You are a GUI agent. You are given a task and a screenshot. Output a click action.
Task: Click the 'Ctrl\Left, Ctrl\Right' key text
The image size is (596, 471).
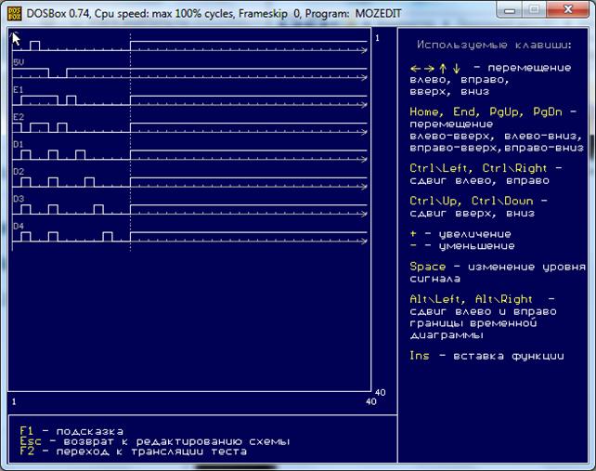[478, 168]
